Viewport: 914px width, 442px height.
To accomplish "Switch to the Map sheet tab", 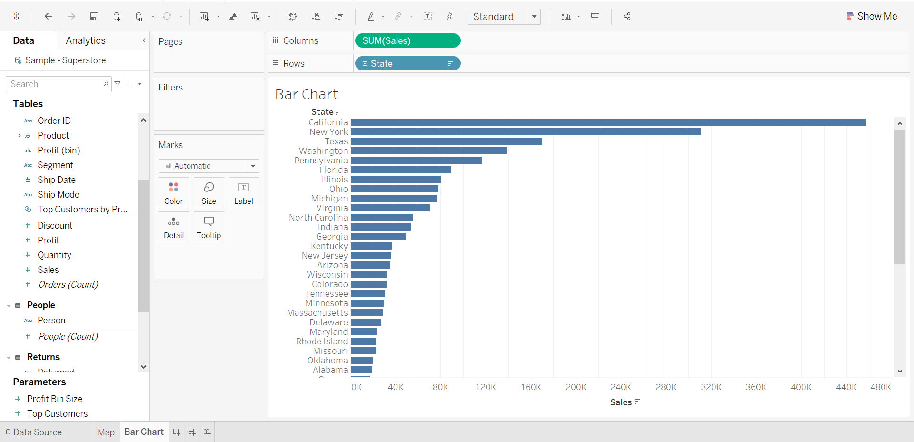I will [x=106, y=432].
